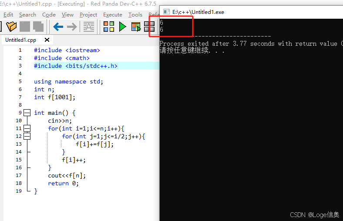Viewport: 343px width, 221px height.
Task: Click the Untitled1.exe console title text
Action: point(198,12)
